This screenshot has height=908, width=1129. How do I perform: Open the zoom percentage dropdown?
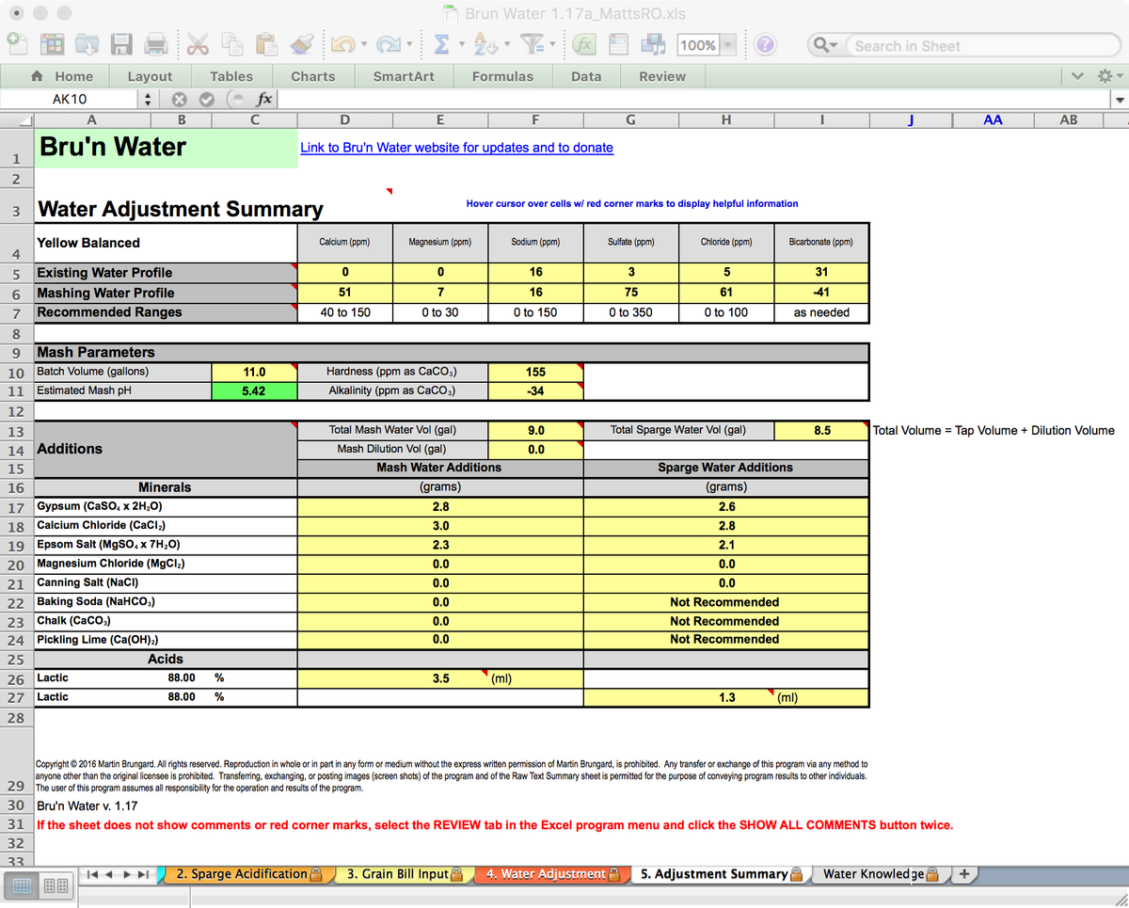tap(725, 43)
